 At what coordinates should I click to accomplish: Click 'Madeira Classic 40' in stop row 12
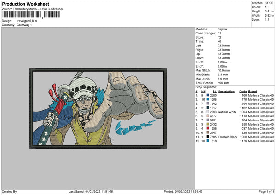click(x=261, y=141)
